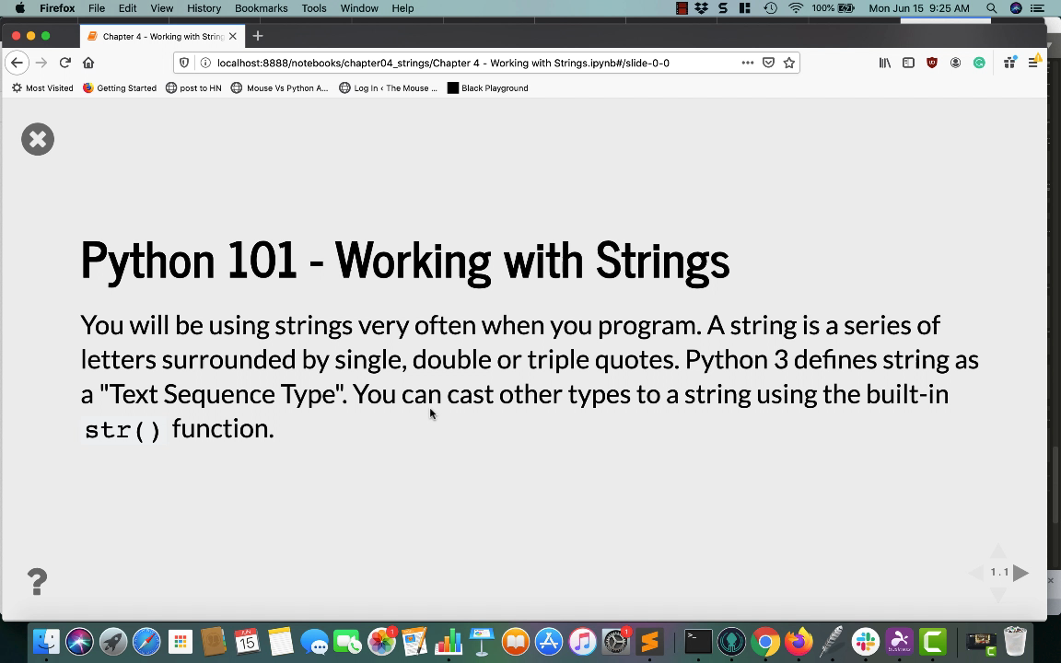1061x663 pixels.
Task: Show the Firefox Library panel
Action: coord(884,63)
